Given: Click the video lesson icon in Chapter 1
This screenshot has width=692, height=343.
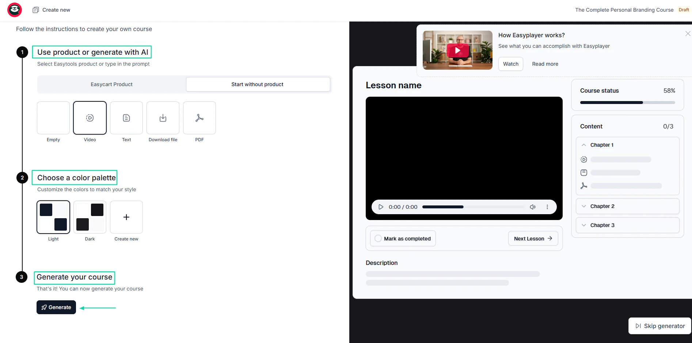Looking at the screenshot, I should tap(584, 159).
